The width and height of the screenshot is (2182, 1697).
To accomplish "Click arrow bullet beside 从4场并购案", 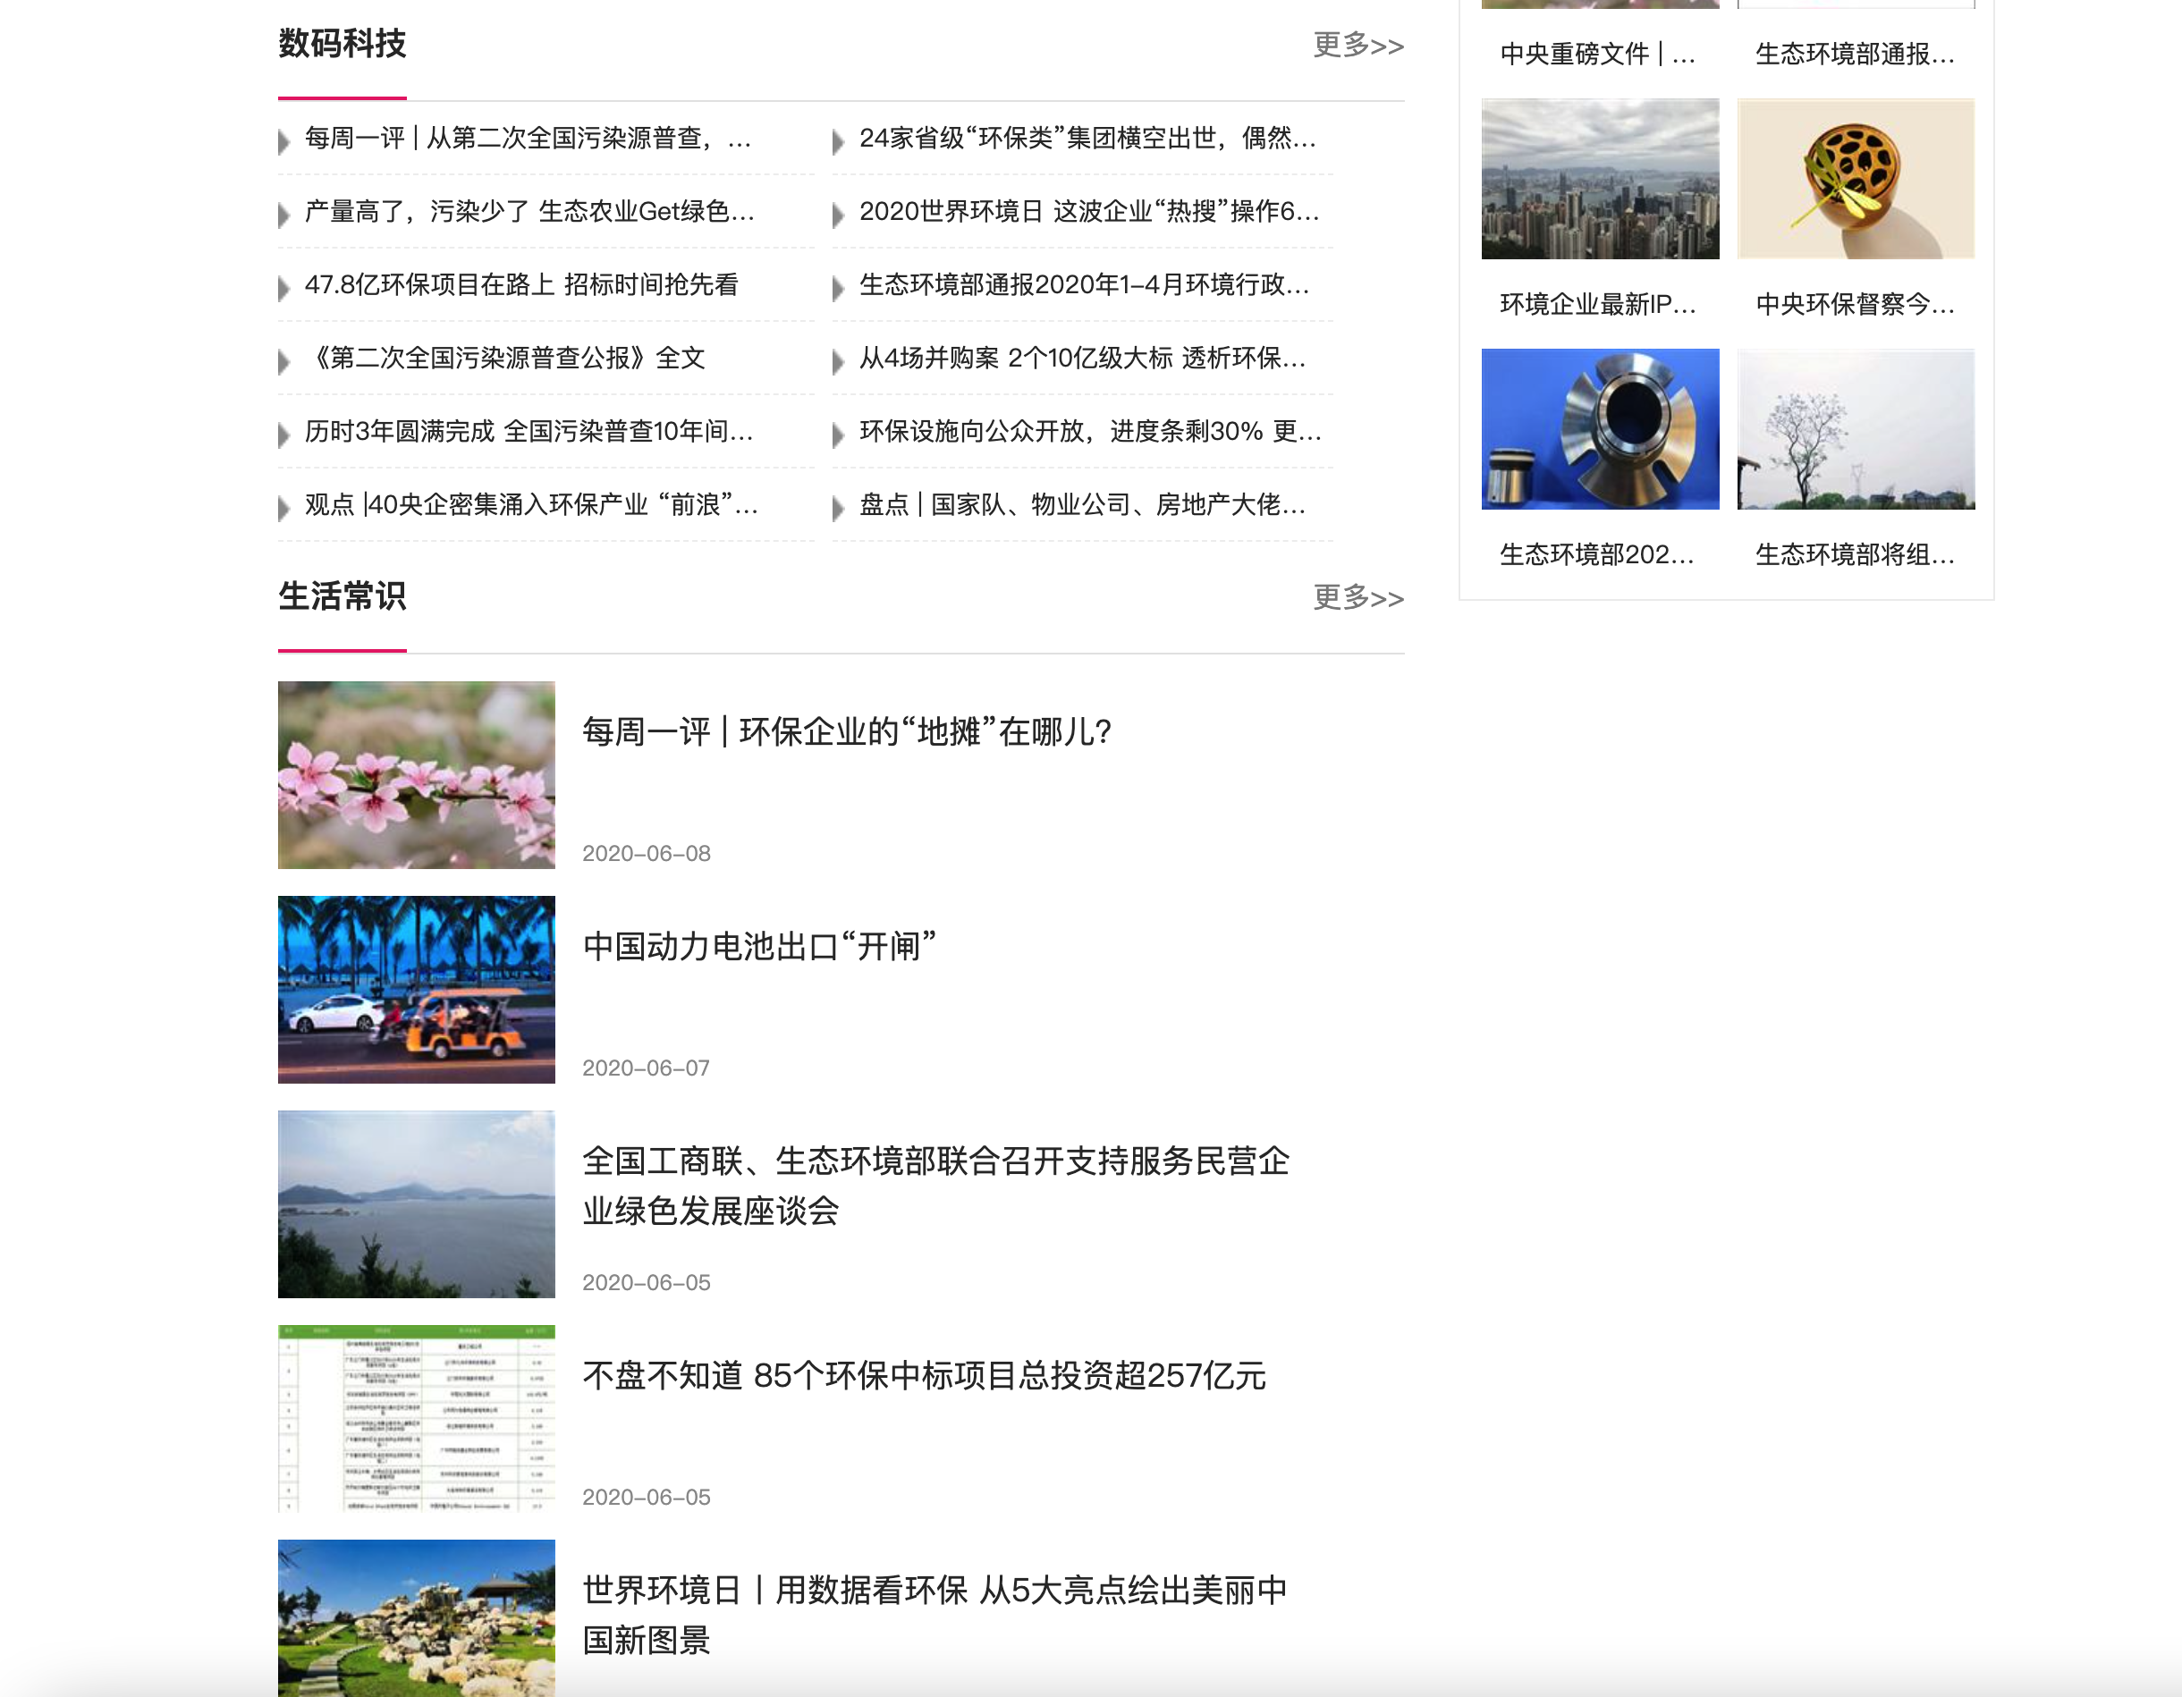I will tap(838, 360).
